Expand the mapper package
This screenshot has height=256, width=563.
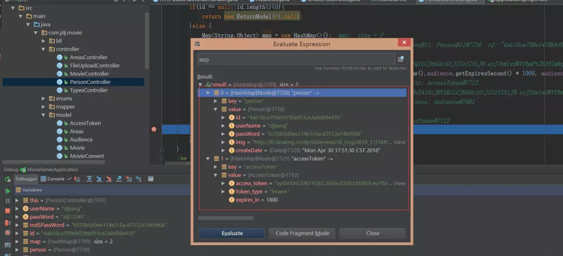(44, 107)
